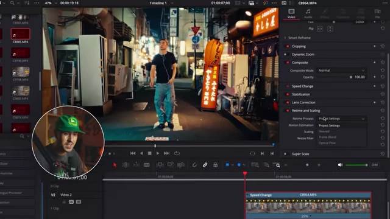Viewport: 390px width, 219px height.
Task: Jump to first frame in viewer
Action: point(133,153)
